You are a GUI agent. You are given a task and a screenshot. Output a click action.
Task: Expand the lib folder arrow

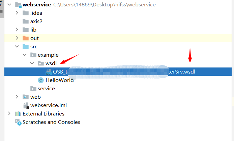(x=17, y=30)
